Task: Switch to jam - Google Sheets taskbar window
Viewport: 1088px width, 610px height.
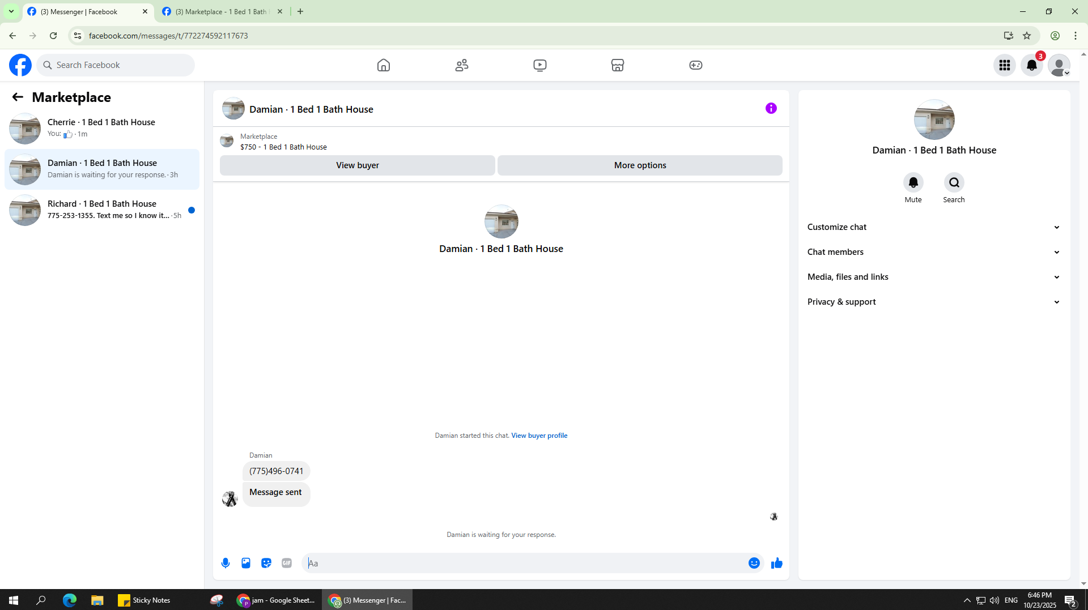Action: pos(277,600)
